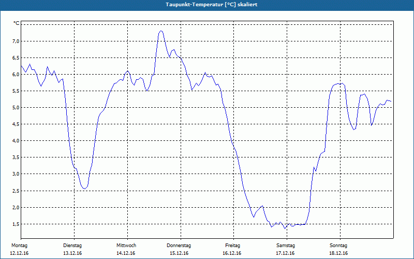This screenshot has height=259, width=414.
Task: Click the '5,5' y-axis value
Action: [16, 91]
